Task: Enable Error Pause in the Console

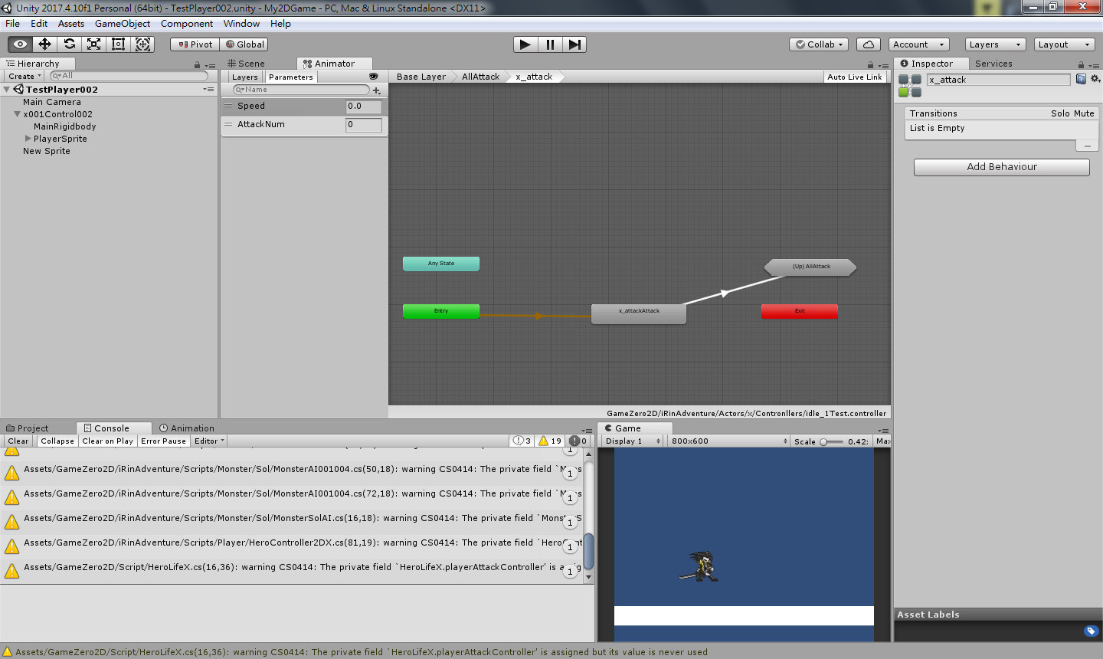Action: 165,441
